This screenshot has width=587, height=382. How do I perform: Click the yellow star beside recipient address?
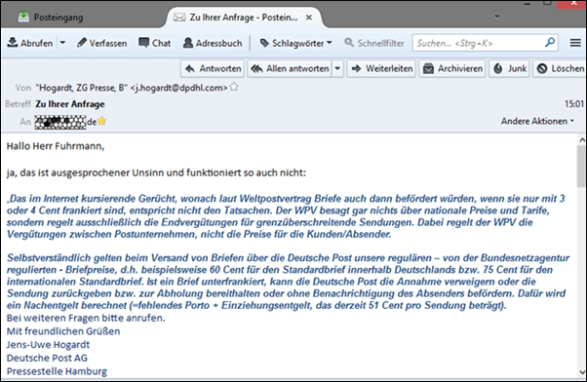point(101,121)
